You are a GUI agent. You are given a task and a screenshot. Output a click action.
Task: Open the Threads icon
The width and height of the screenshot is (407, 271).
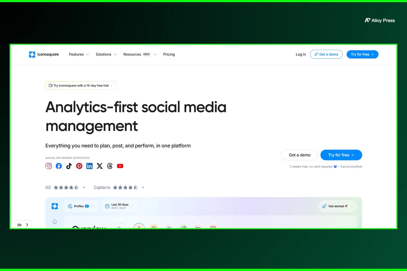pos(110,166)
